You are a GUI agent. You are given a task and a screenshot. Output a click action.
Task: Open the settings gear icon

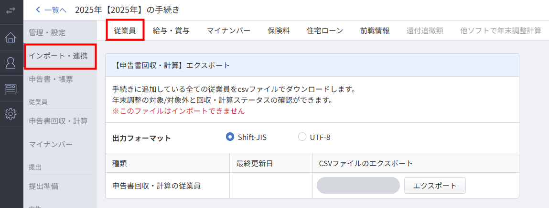11,114
